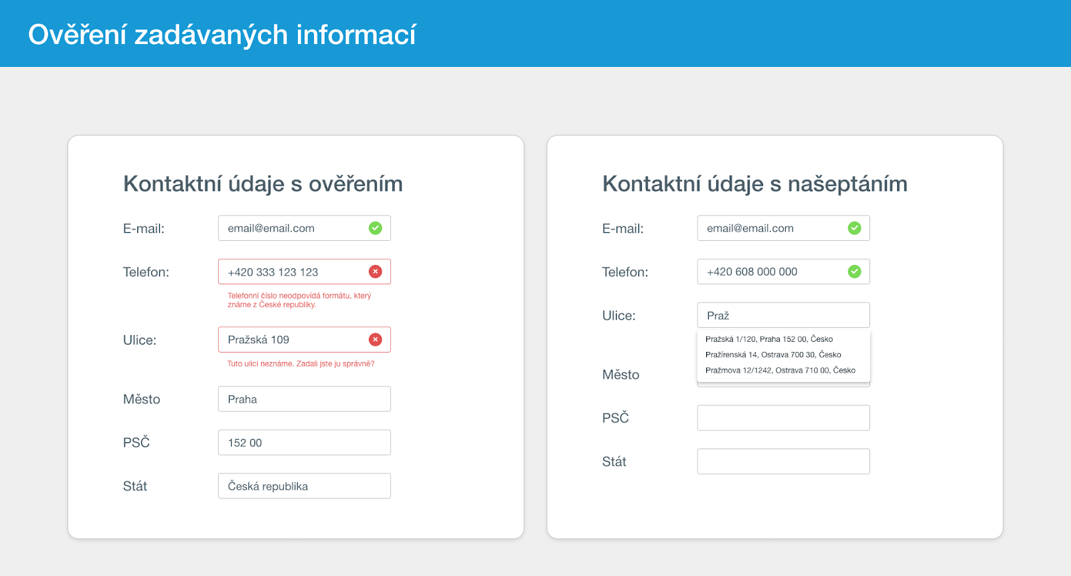Click green checkmark in left E-mail field
The width and height of the screenshot is (1071, 576).
[x=376, y=228]
